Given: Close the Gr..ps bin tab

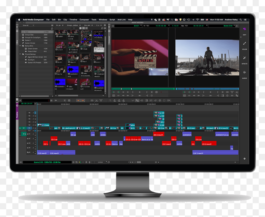Looking at the screenshot, I should click(x=63, y=25).
